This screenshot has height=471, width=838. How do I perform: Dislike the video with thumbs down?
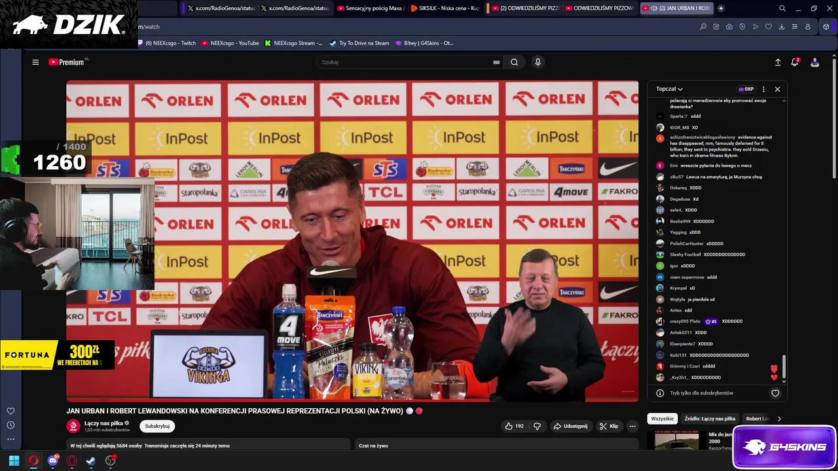point(537,426)
